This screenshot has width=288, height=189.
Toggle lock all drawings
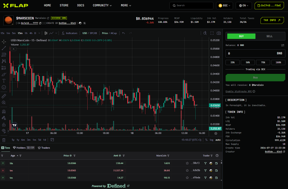pyautogui.click(x=4, y=124)
